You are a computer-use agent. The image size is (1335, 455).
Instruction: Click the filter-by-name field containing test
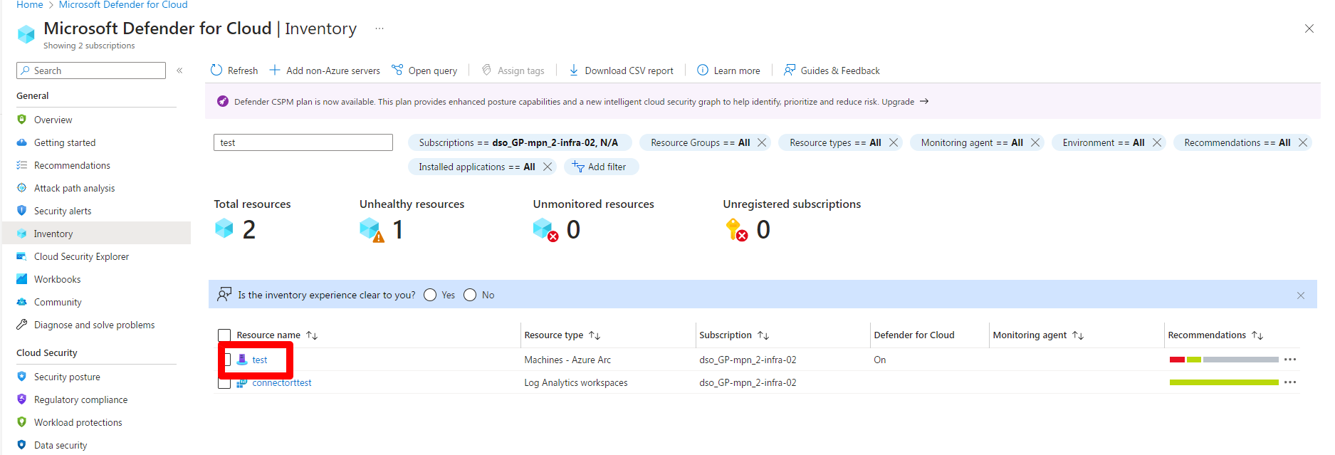[303, 142]
